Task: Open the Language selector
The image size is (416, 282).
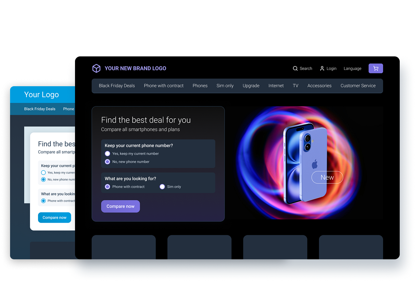Action: pyautogui.click(x=353, y=68)
